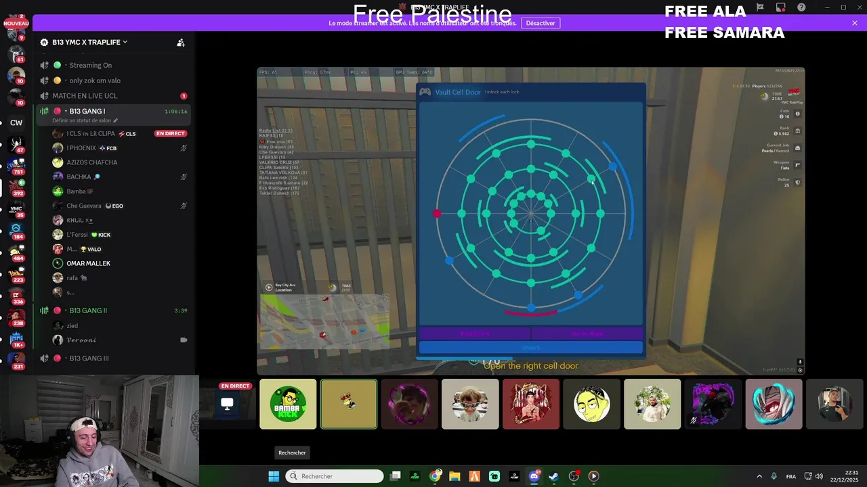The width and height of the screenshot is (867, 487).
Task: Open File Explorer from the taskbar
Action: (x=454, y=476)
